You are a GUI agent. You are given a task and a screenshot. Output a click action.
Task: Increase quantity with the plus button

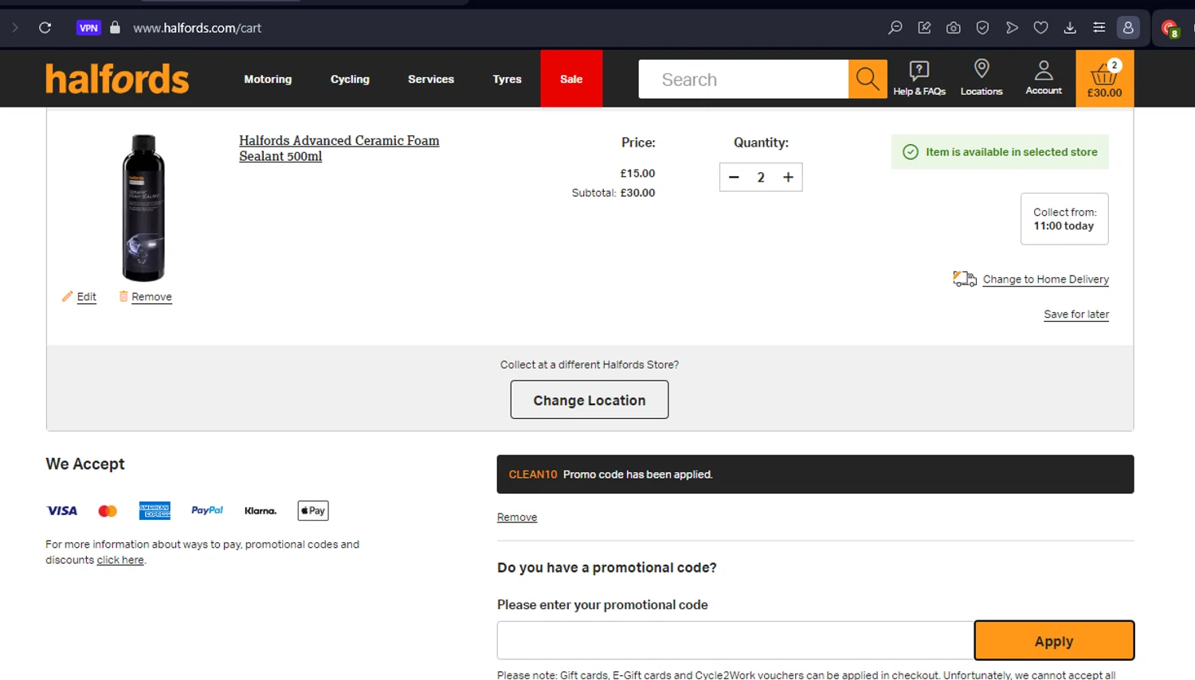pos(788,178)
